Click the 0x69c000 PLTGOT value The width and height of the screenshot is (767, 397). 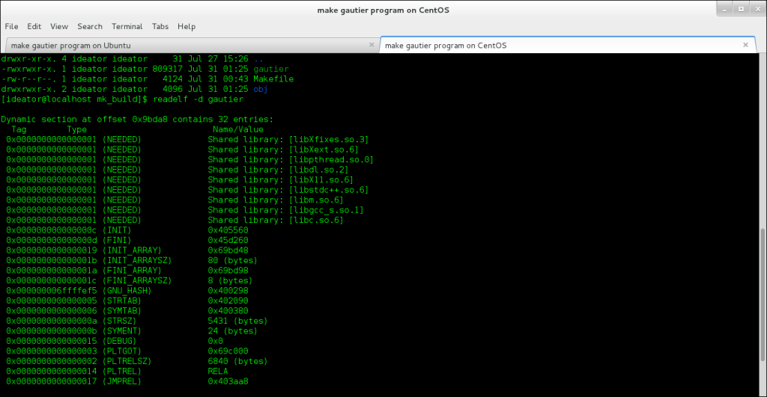point(228,351)
